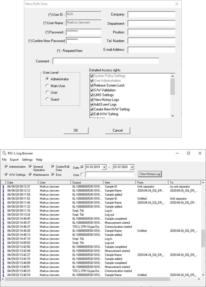Image resolution: width=206 pixels, height=287 pixels.
Task: Select the Guest user level
Action: 47,99
